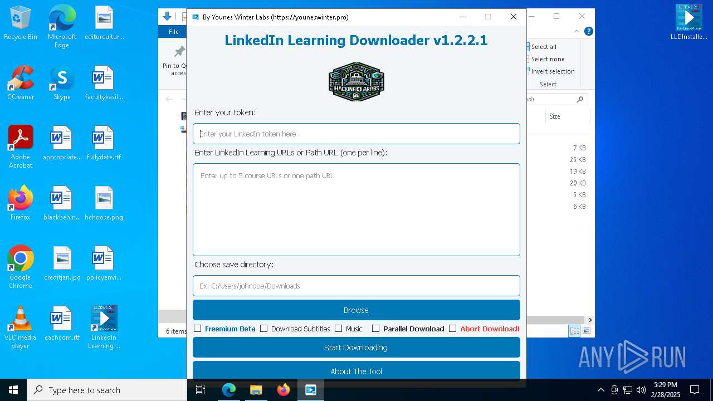713x401 pixels.
Task: Select eachcom.rtf file on desktop
Action: pos(62,324)
